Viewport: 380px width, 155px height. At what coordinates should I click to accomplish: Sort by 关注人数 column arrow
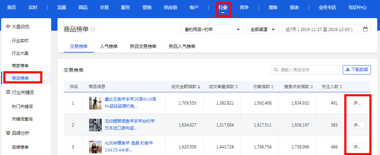click(341, 87)
